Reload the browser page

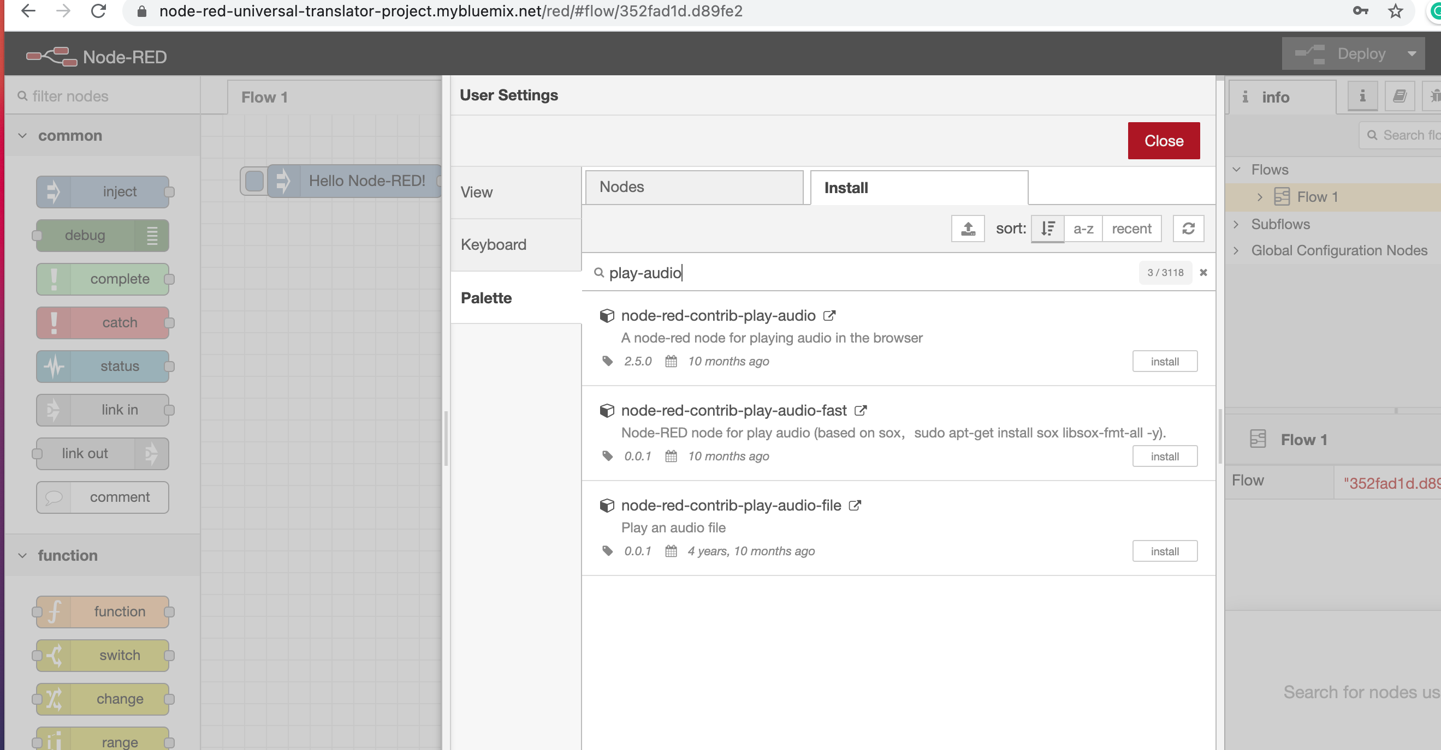tap(98, 11)
